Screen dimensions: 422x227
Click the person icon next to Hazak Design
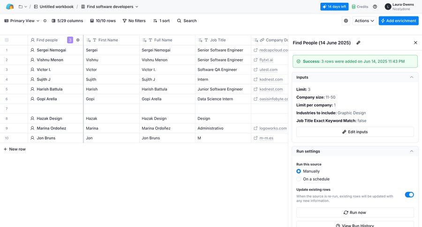pyautogui.click(x=32, y=119)
